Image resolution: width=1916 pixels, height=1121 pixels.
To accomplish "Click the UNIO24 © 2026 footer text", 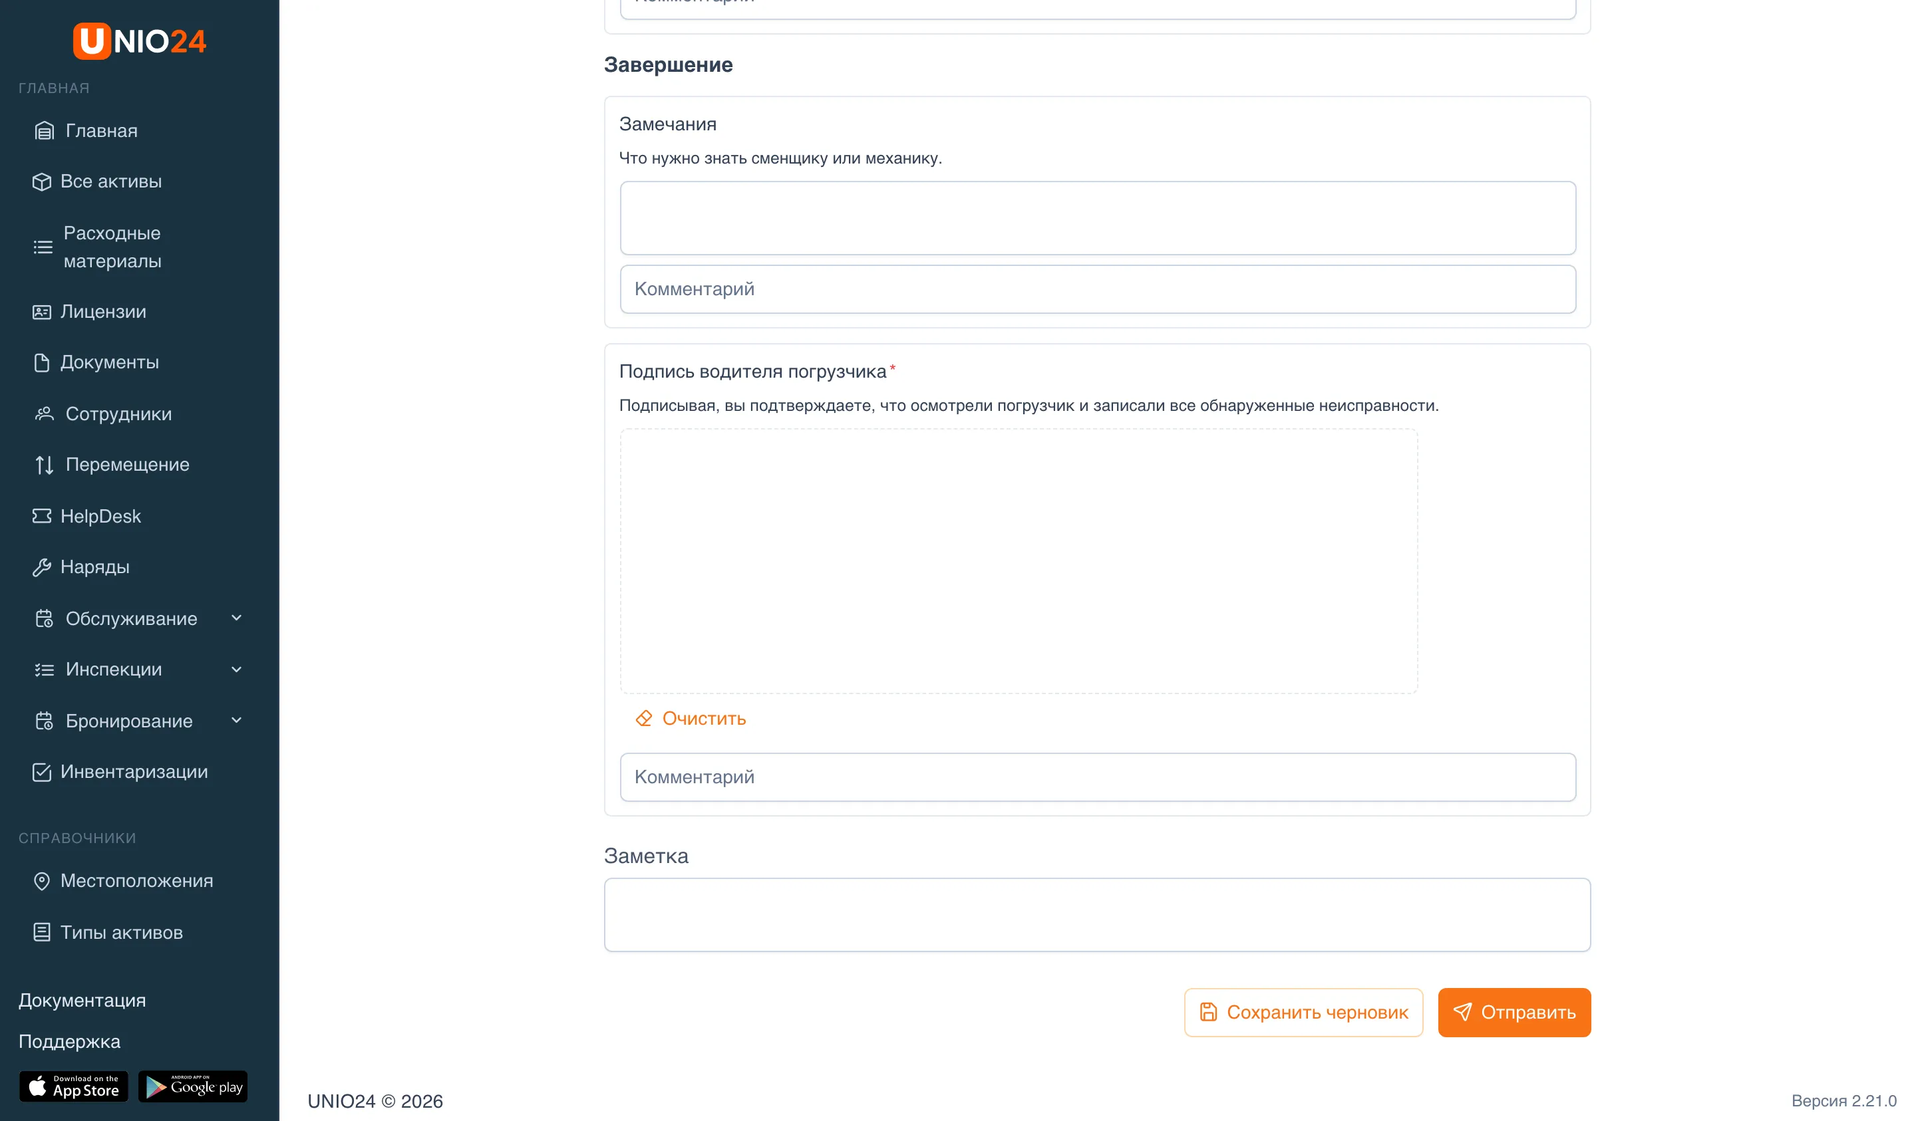I will (375, 1101).
